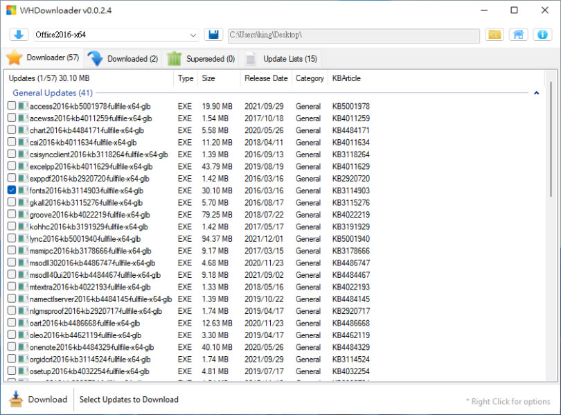The height and width of the screenshot is (415, 561).
Task: Click file icon of csi2016-kb4011634 row
Action: point(24,142)
